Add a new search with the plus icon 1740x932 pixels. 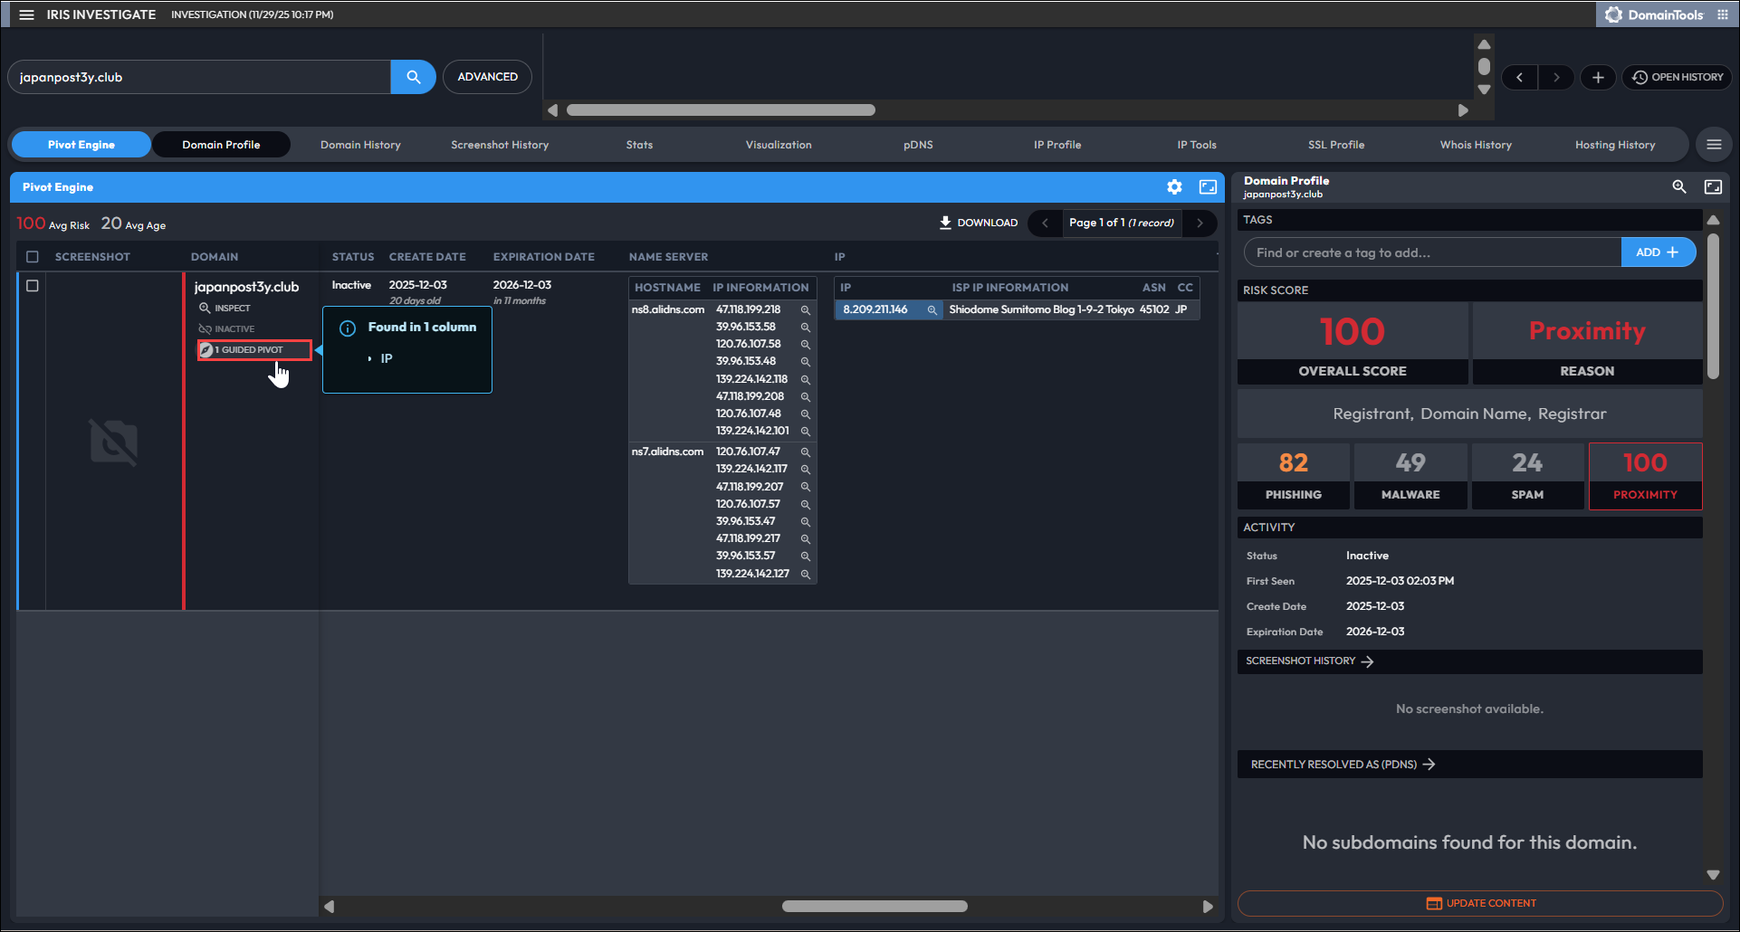1598,78
